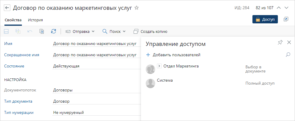The width and height of the screenshot is (295, 121).
Task: Click the search icon in the access panel
Action: pos(288,55)
